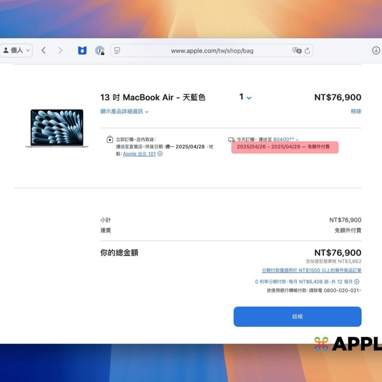The height and width of the screenshot is (382, 382).
Task: Open the page reader menu icon
Action: point(118,51)
